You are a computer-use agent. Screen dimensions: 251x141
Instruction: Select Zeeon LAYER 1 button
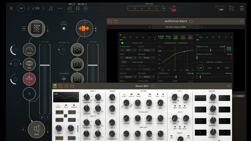pyautogui.click(x=71, y=112)
